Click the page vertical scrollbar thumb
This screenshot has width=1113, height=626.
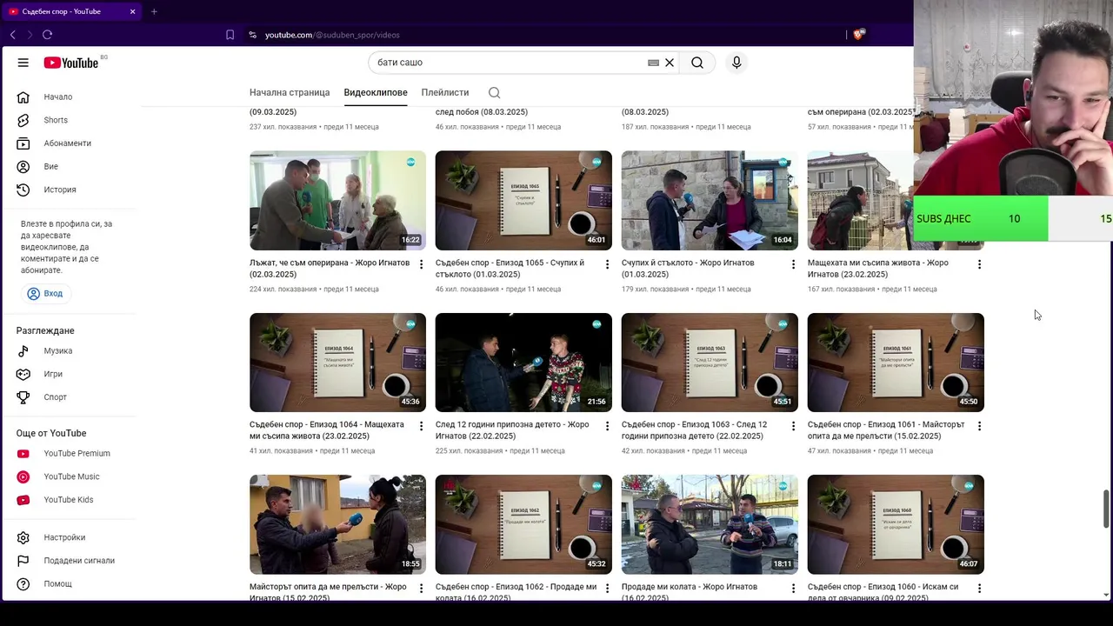[1106, 509]
